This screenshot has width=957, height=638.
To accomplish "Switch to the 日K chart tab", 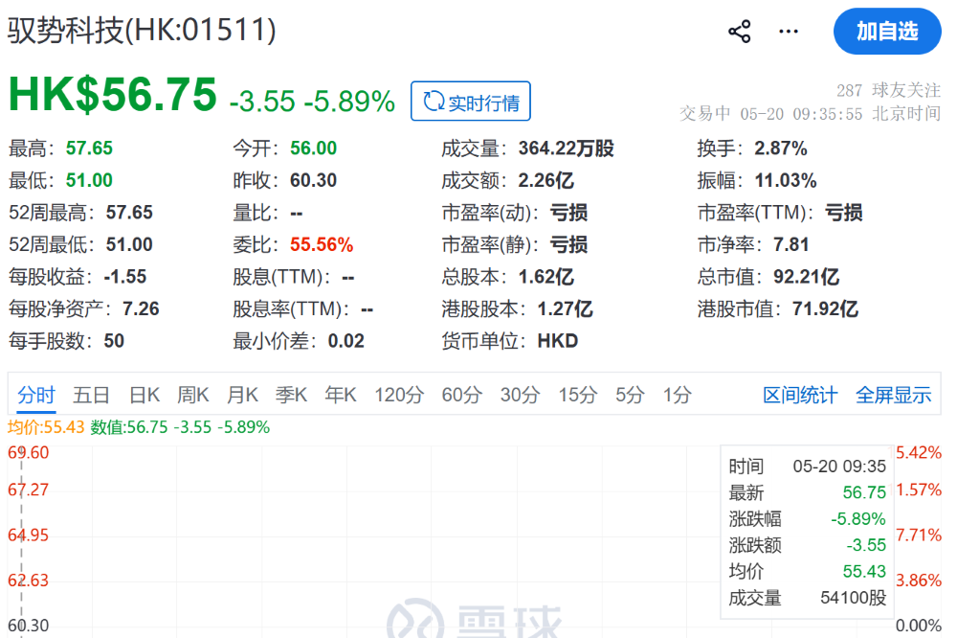I will (x=145, y=395).
